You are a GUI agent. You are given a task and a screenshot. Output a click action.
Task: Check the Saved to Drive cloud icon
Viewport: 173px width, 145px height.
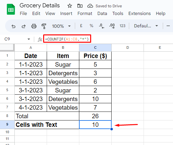pyautogui.click(x=90, y=6)
